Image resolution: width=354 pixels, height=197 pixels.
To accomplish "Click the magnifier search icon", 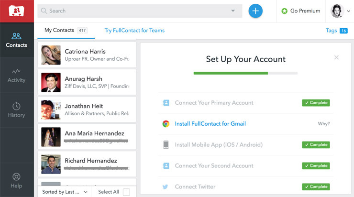I will pyautogui.click(x=44, y=11).
